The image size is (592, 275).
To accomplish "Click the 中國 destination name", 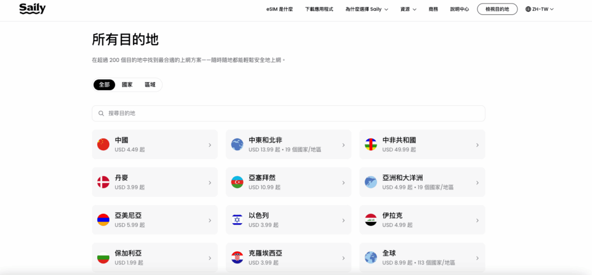I will point(121,140).
